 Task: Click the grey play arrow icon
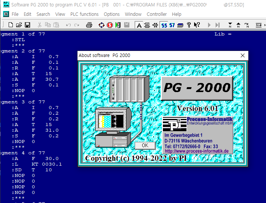[209, 25]
